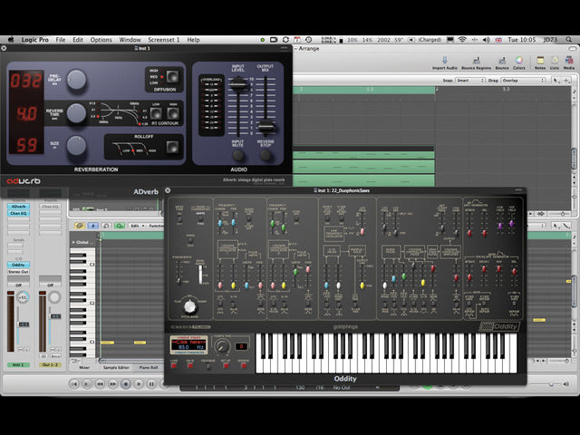Image resolution: width=580 pixels, height=435 pixels.
Task: Click the MIDI Out headphones icon in Piano Roll
Action: (x=106, y=226)
